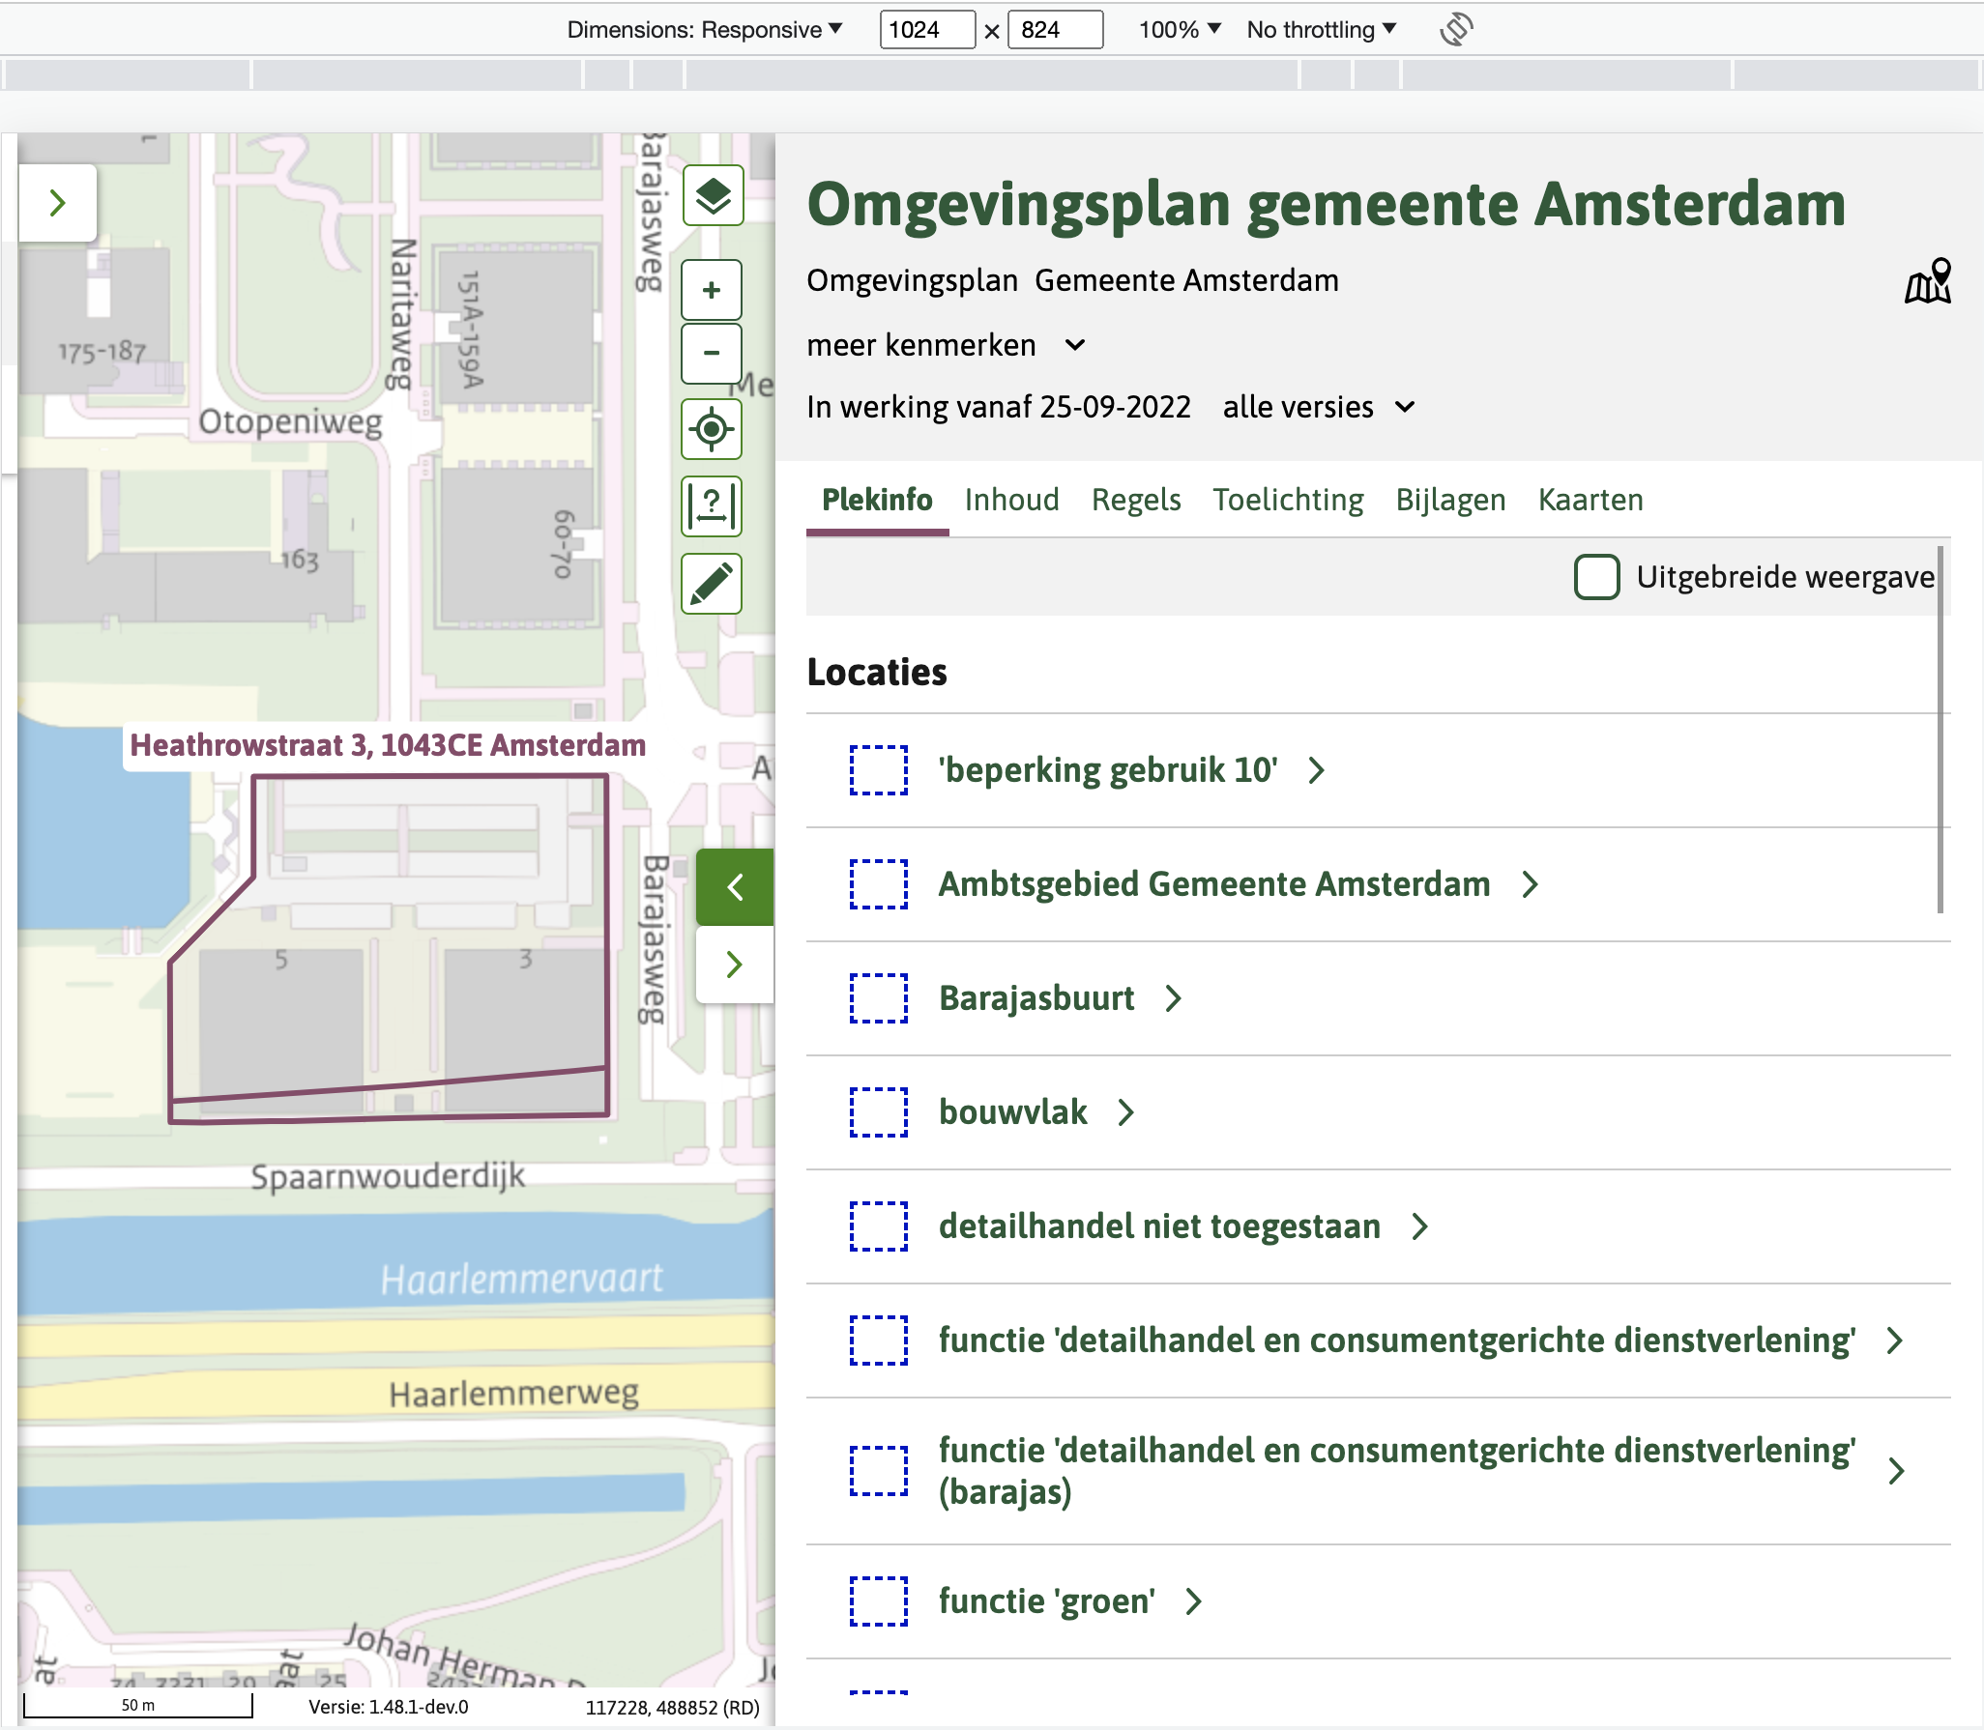
Task: Open the 100% zoom dropdown
Action: (x=1180, y=29)
